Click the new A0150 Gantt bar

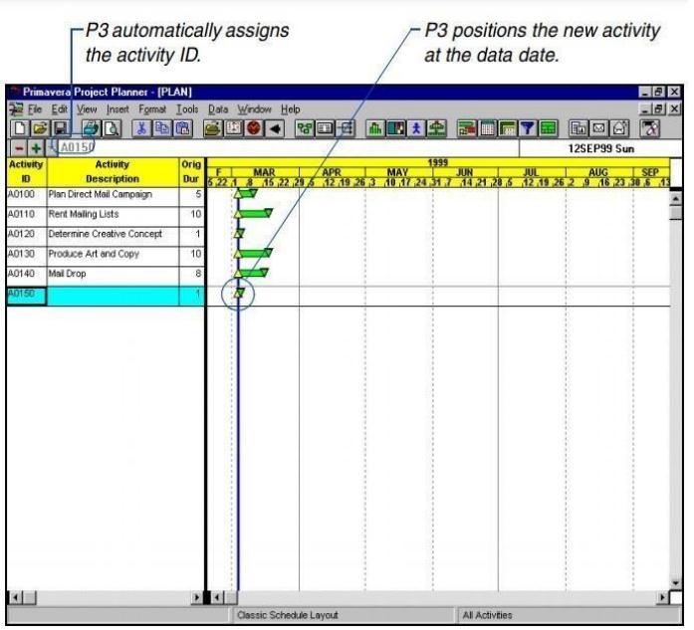(239, 293)
